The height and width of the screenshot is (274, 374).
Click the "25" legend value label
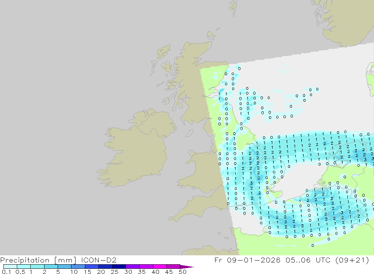coord(115,272)
